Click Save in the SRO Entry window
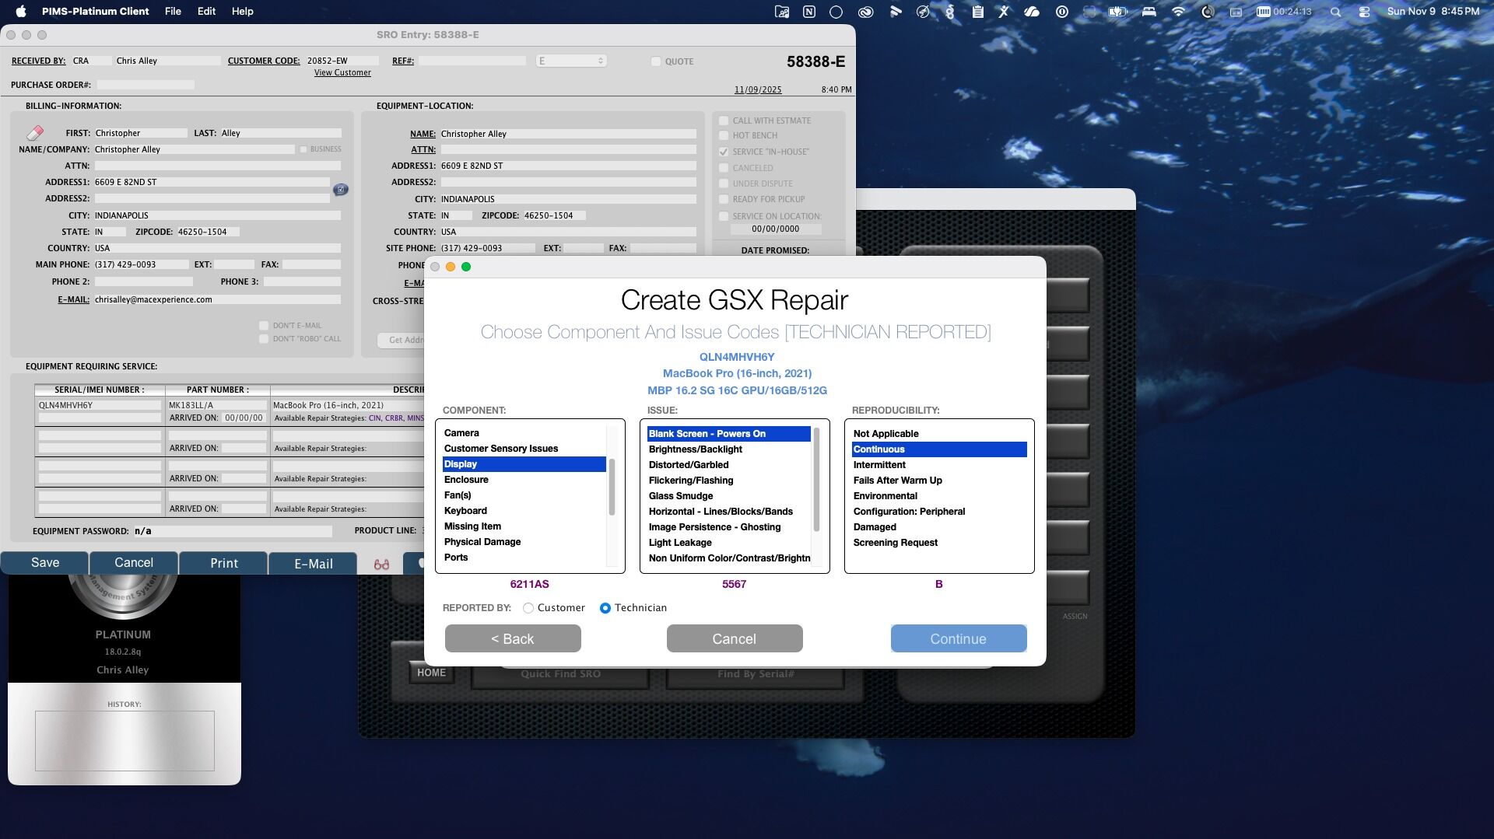The height and width of the screenshot is (839, 1494). point(45,563)
